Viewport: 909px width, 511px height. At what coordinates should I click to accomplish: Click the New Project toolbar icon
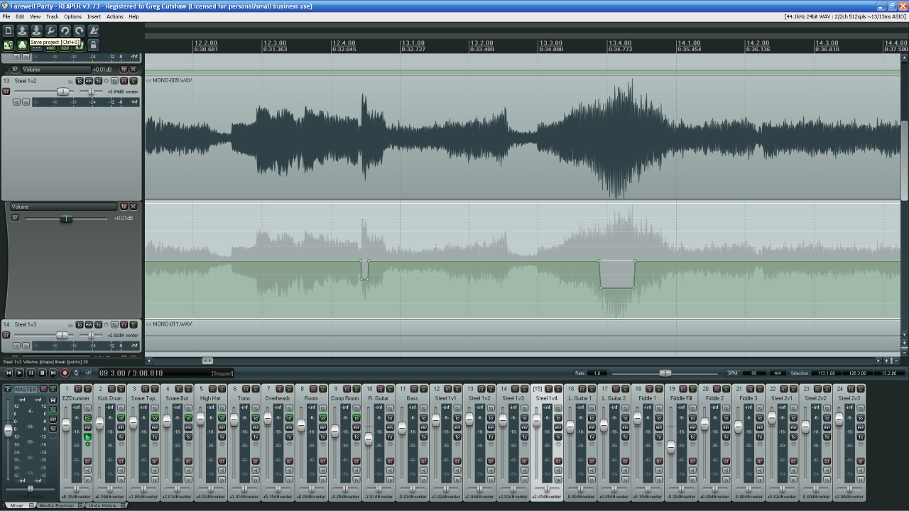pos(9,31)
